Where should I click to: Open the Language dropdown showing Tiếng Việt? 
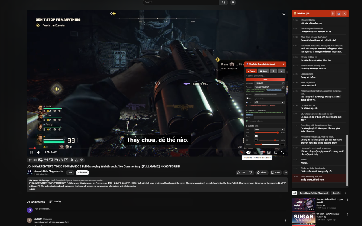(269, 83)
